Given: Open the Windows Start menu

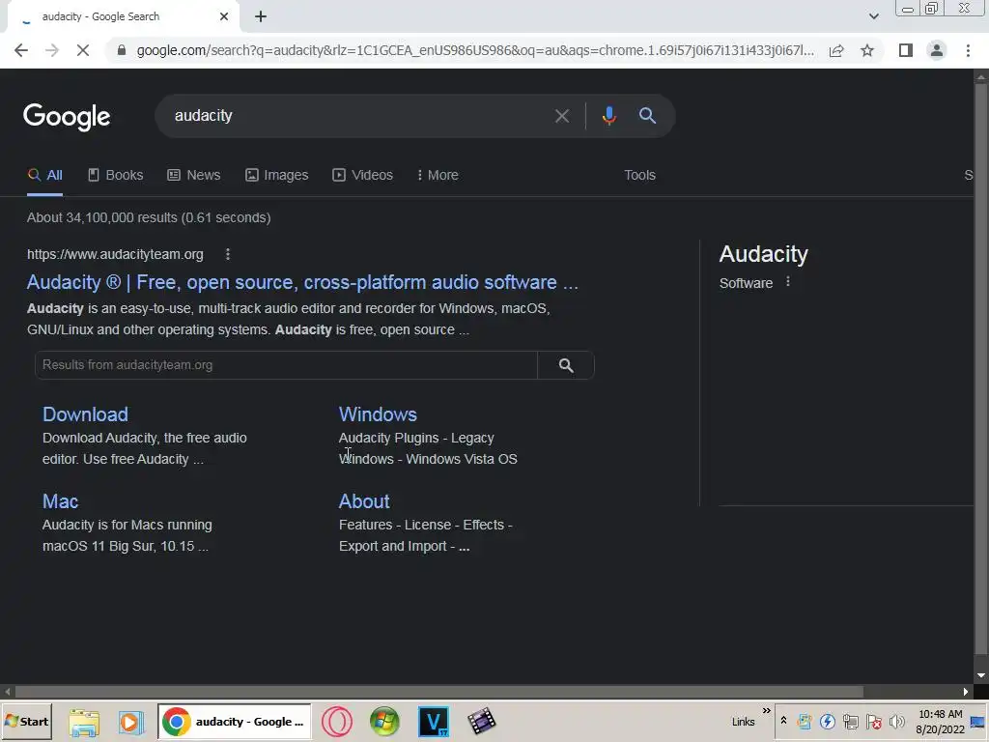Looking at the screenshot, I should click(x=26, y=722).
